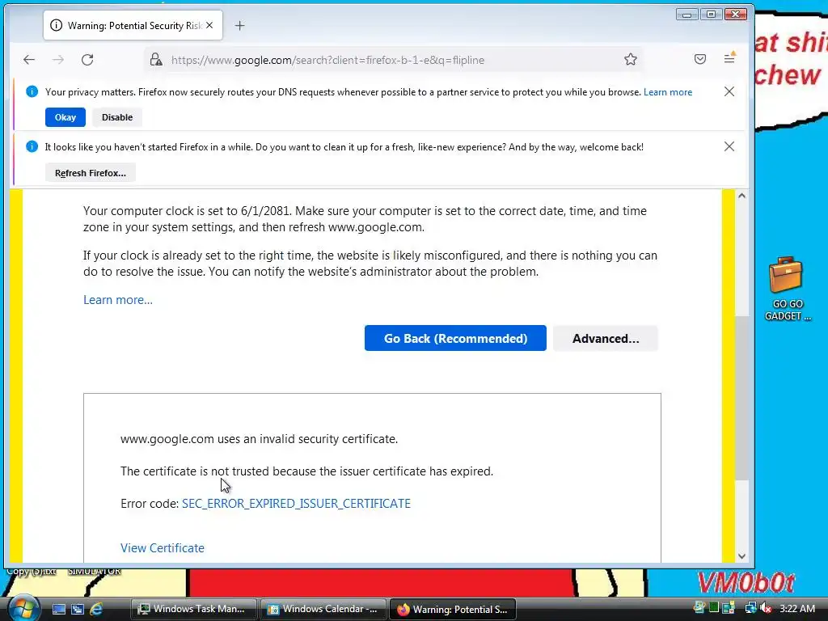The image size is (828, 621).
Task: Click Switch between windows quick launch icon
Action: tap(78, 610)
